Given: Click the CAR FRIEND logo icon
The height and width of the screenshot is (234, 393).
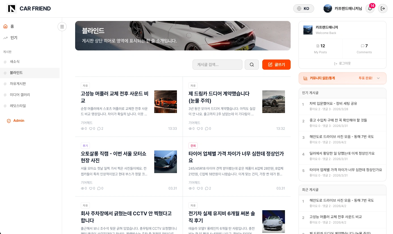Looking at the screenshot, I should pyautogui.click(x=12, y=8).
